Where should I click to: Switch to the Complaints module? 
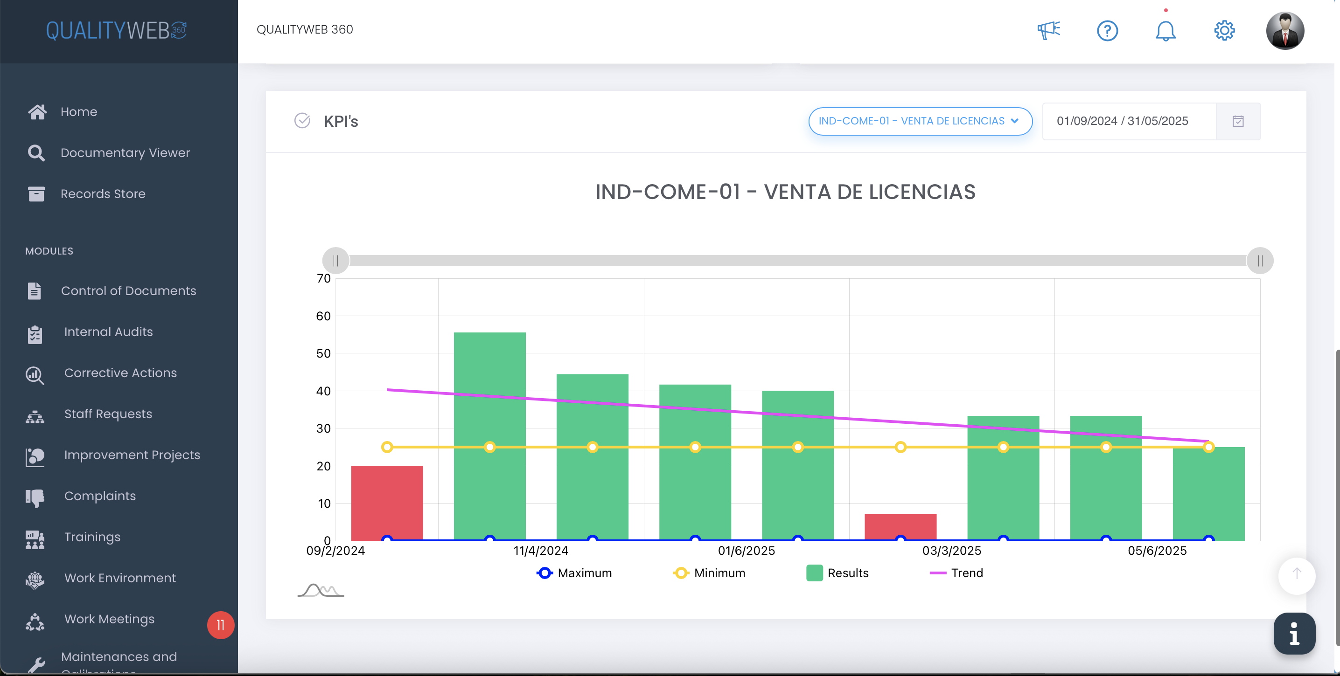(100, 496)
